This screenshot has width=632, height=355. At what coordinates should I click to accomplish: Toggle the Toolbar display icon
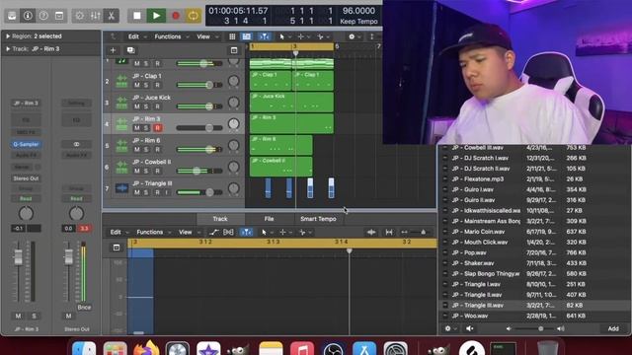[x=59, y=16]
